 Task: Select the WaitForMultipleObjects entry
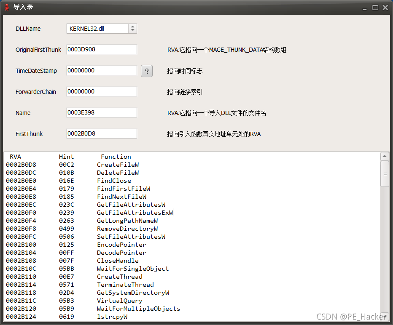point(139,309)
